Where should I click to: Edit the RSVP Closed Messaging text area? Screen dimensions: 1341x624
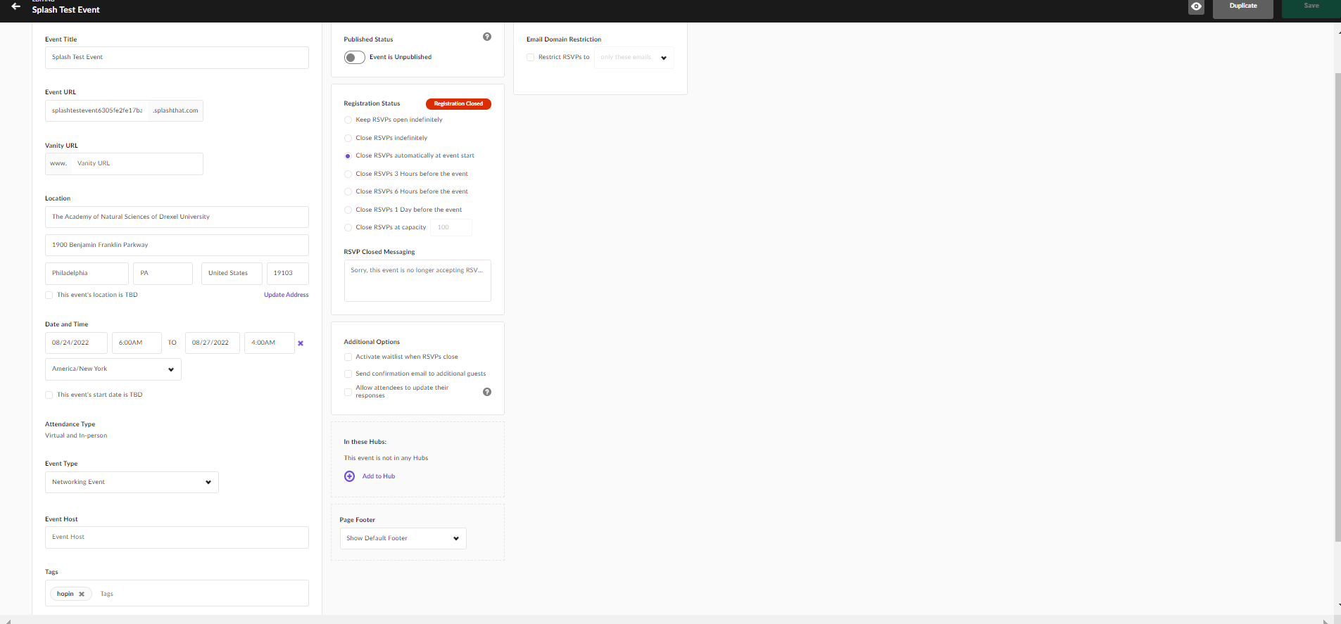[417, 281]
